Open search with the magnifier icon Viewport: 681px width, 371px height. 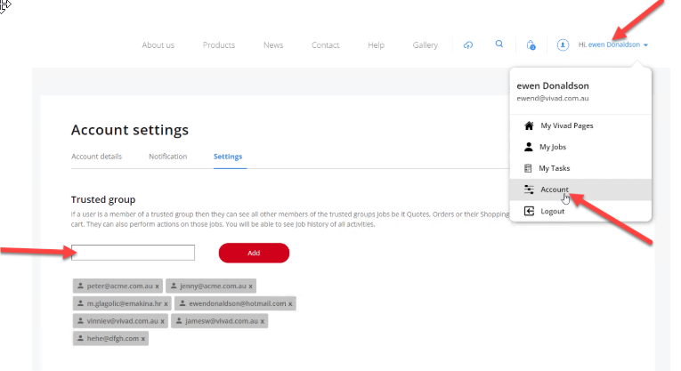499,44
